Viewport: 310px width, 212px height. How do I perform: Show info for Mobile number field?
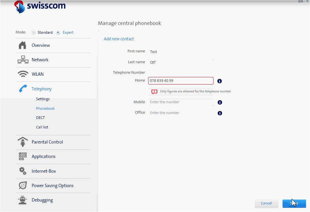(x=220, y=102)
